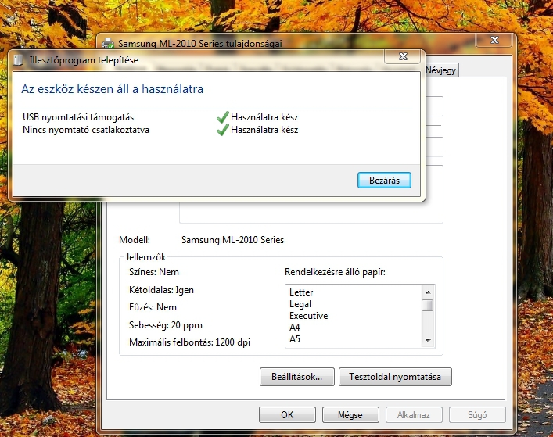The height and width of the screenshot is (437, 553).
Task: Click the Színes: Nem label
Action: pyautogui.click(x=154, y=272)
